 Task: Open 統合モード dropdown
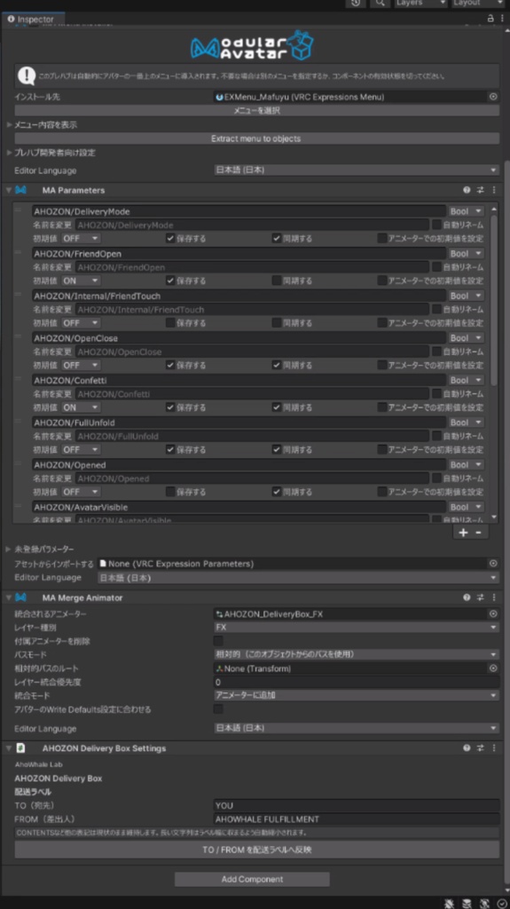click(x=356, y=695)
